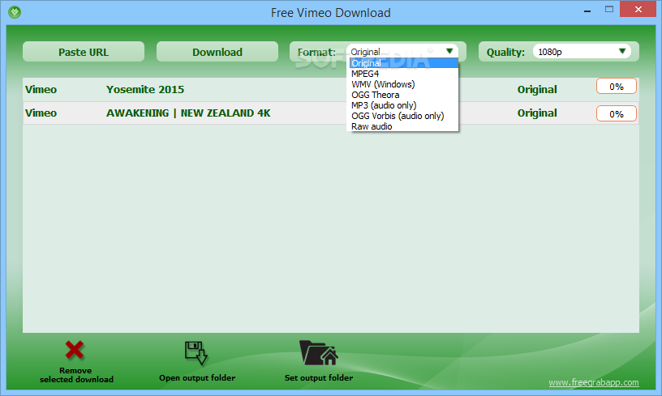Open the www.freegrabapp.com link

pos(594,382)
